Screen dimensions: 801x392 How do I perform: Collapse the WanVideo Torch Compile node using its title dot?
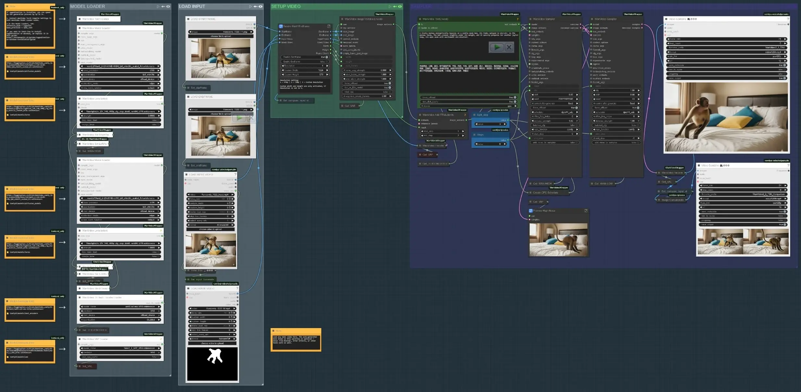80,19
